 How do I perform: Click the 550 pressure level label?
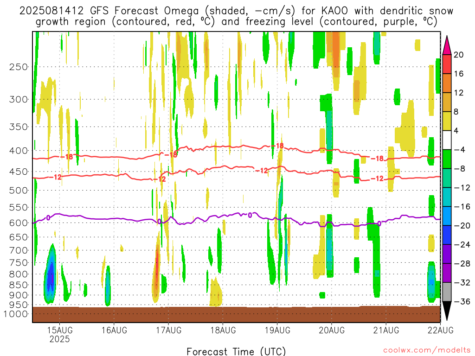(x=19, y=207)
